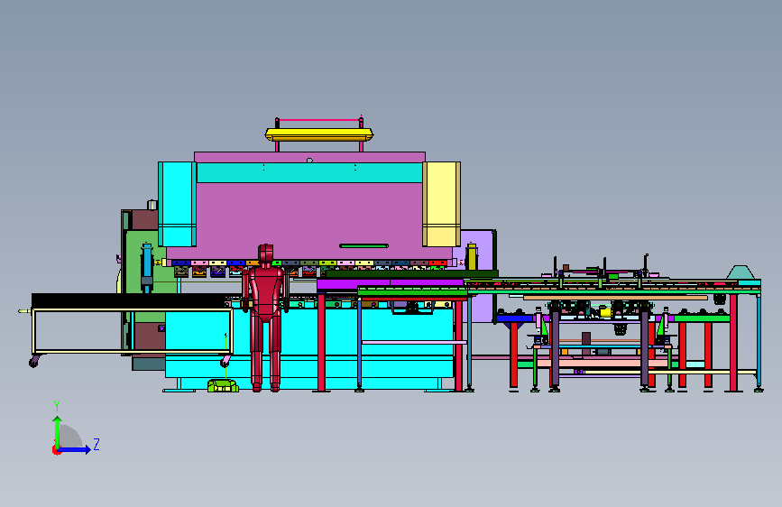Select the red human mannequin figure

coord(266,318)
